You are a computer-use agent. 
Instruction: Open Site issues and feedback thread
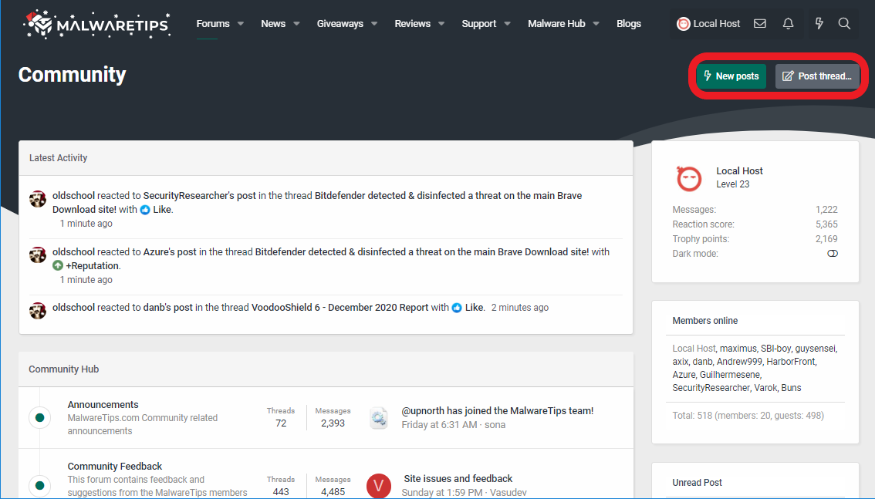click(x=458, y=479)
